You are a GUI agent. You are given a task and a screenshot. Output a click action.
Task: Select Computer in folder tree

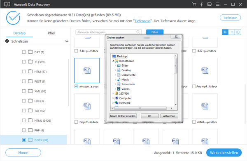125,98
